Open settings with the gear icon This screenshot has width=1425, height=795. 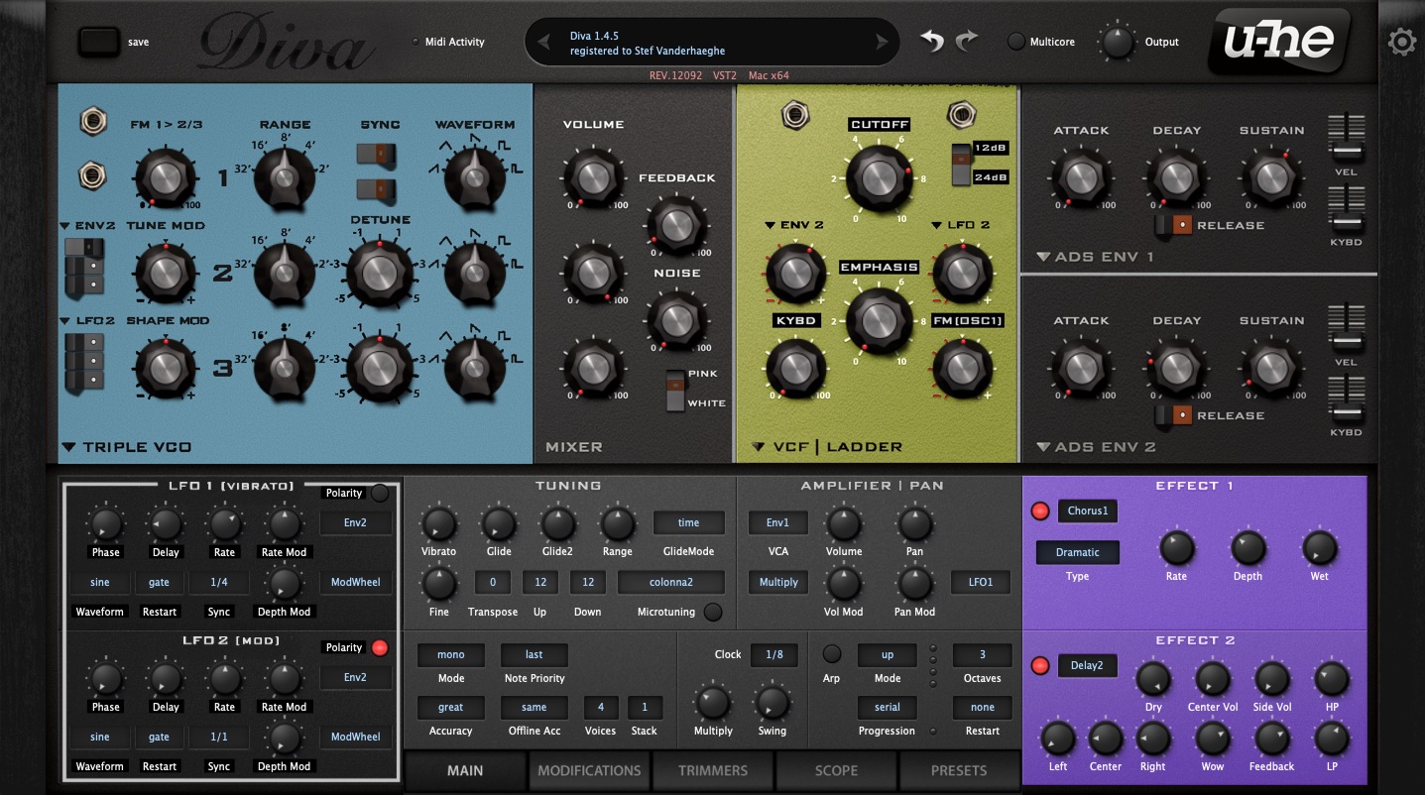point(1401,42)
